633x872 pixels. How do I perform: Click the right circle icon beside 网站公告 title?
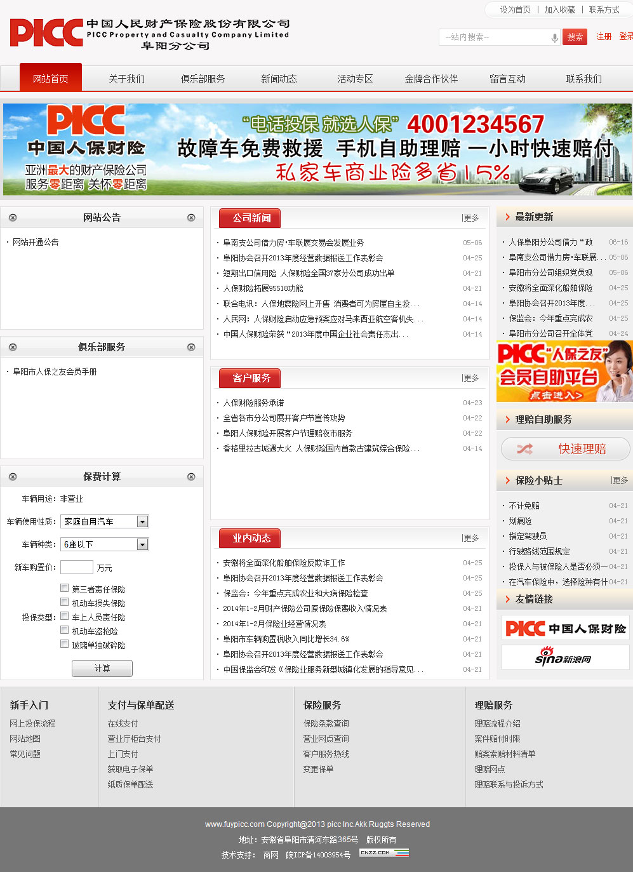(191, 218)
